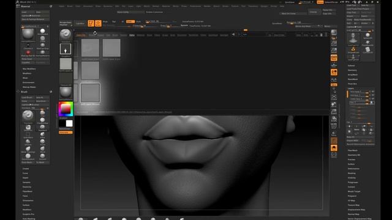Select Move view icon on right shelf

point(334,105)
